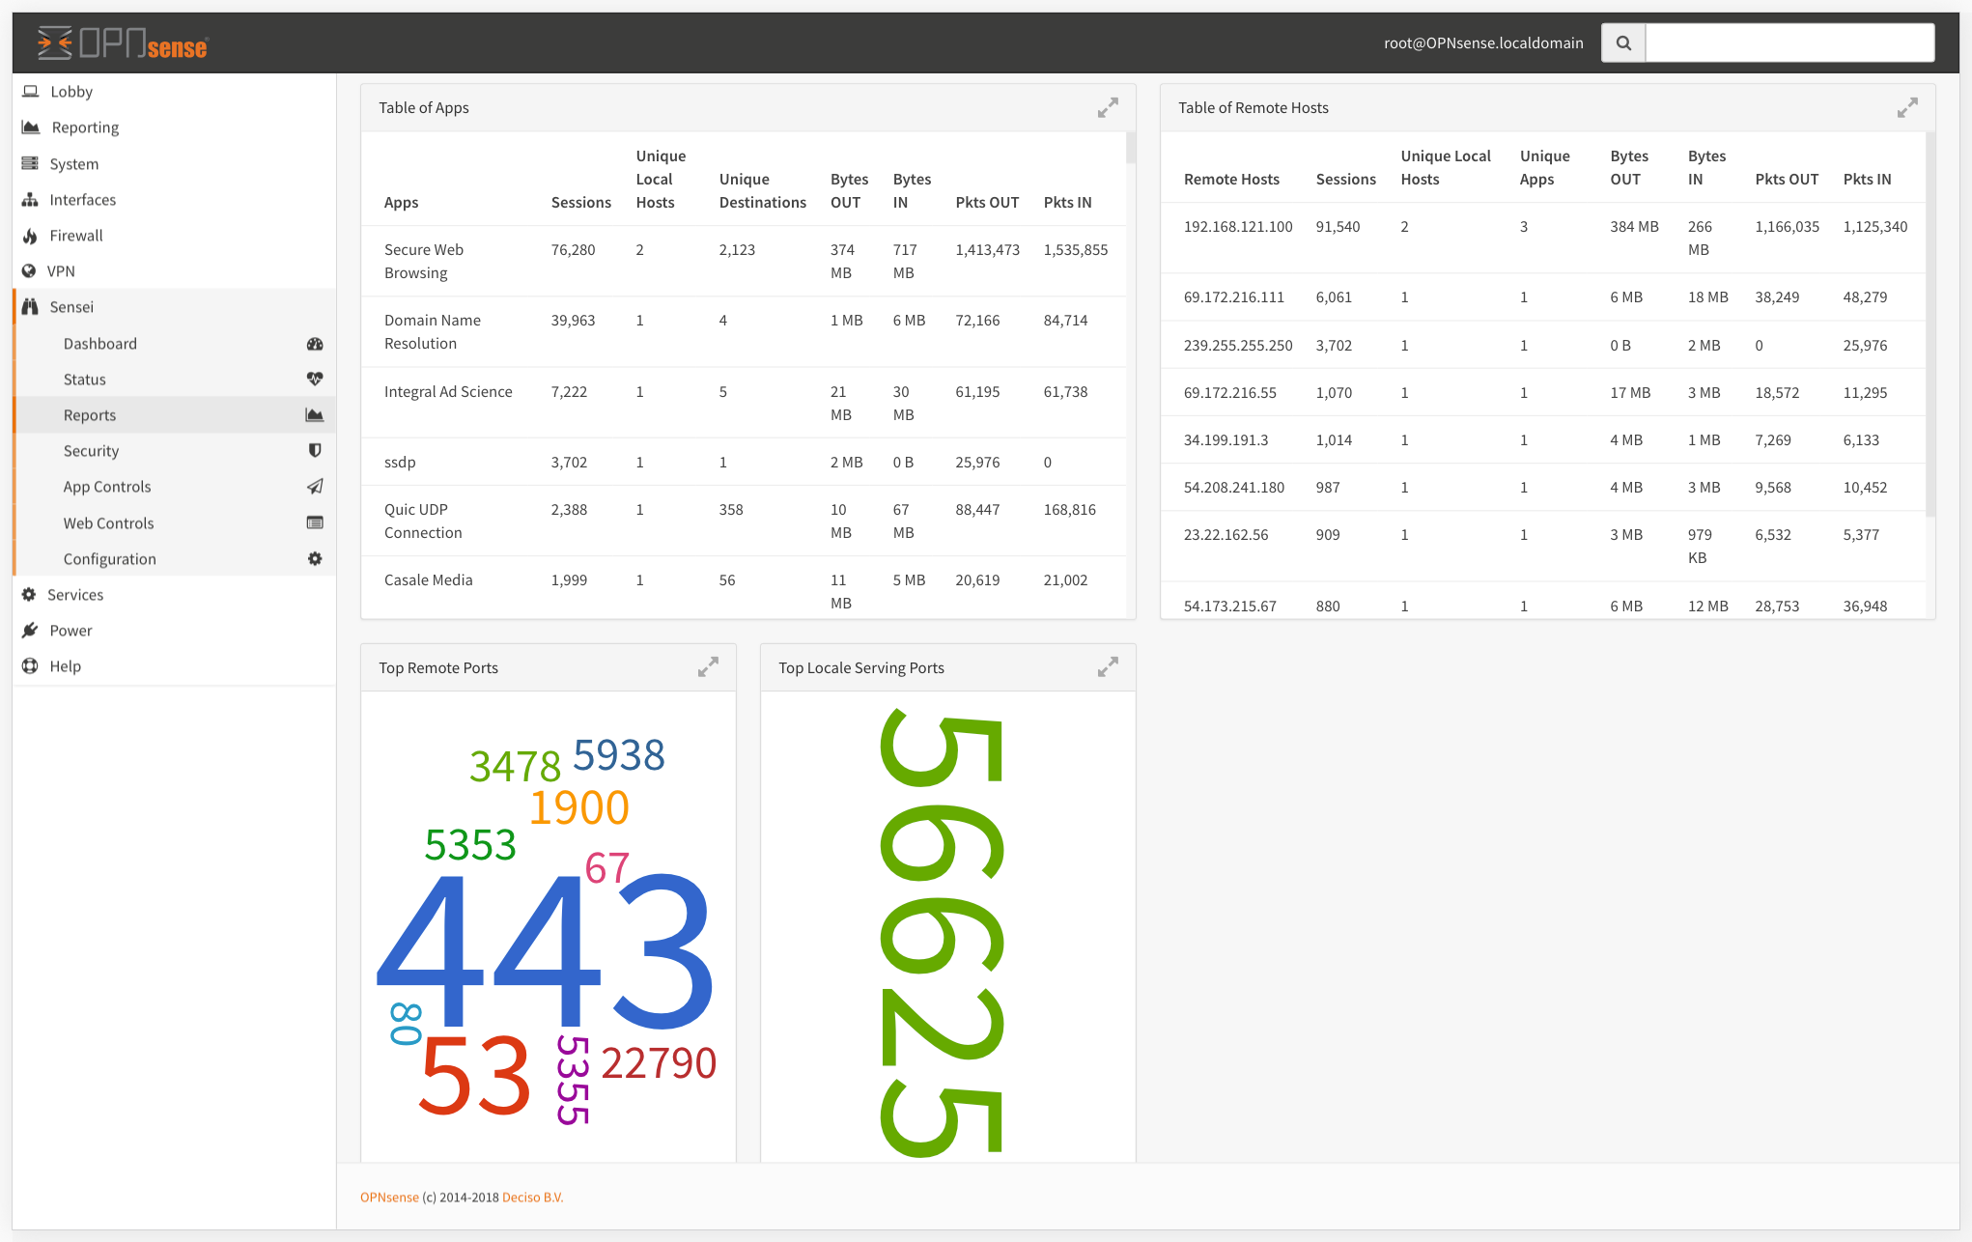Select the chart icon beside Reports
This screenshot has width=1972, height=1242.
pyautogui.click(x=315, y=414)
